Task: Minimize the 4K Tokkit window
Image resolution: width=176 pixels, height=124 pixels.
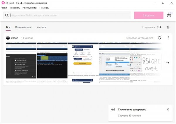Action: click(x=155, y=3)
